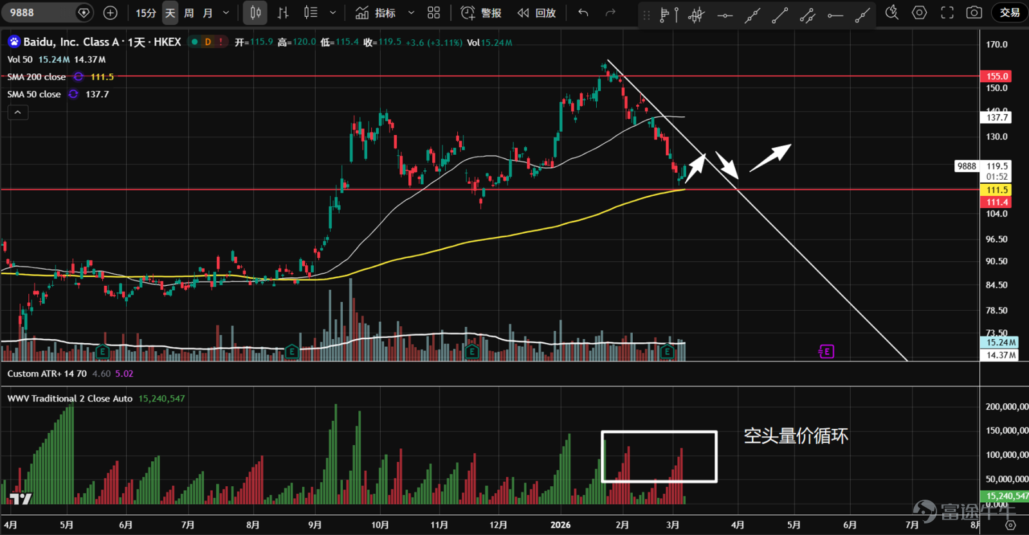The height and width of the screenshot is (535, 1029).
Task: Click the diamond icon beside the 9888 symbol
Action: 84,13
